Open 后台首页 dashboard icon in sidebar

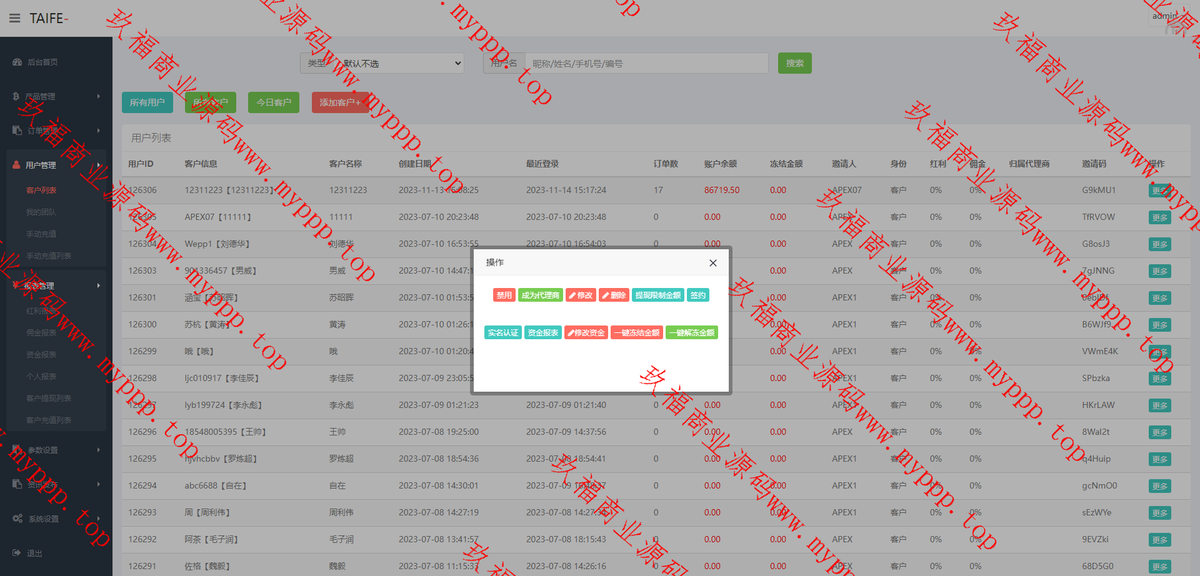click(17, 62)
